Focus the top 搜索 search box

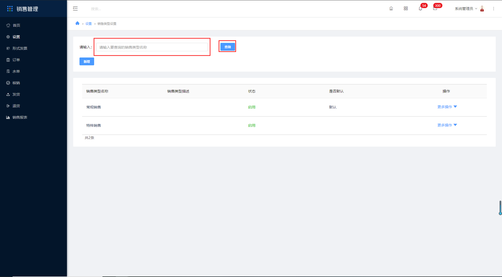96,9
